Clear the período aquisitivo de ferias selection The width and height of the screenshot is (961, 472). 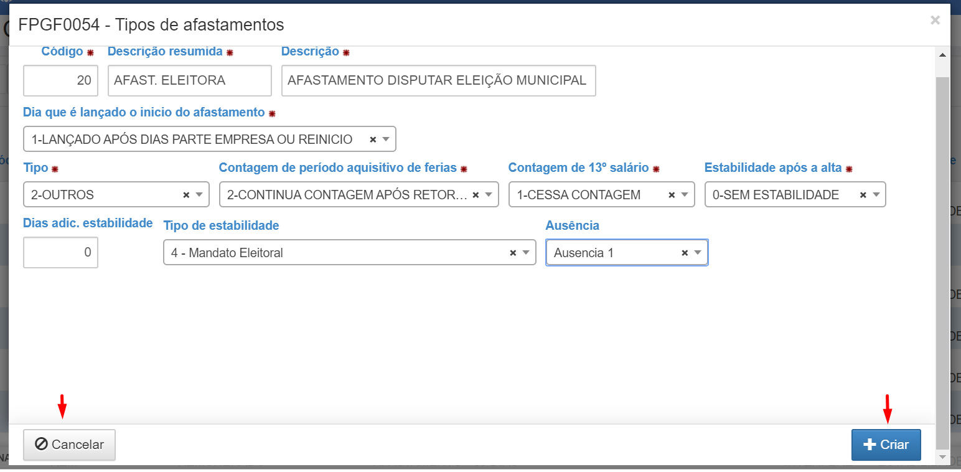point(476,195)
